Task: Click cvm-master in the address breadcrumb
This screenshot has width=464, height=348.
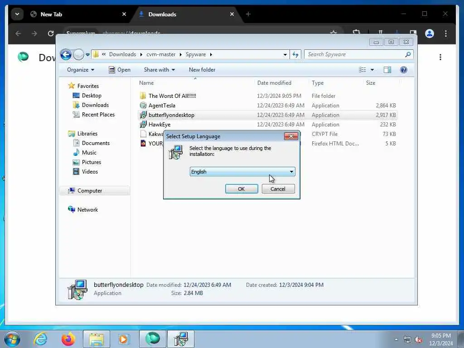Action: (161, 54)
